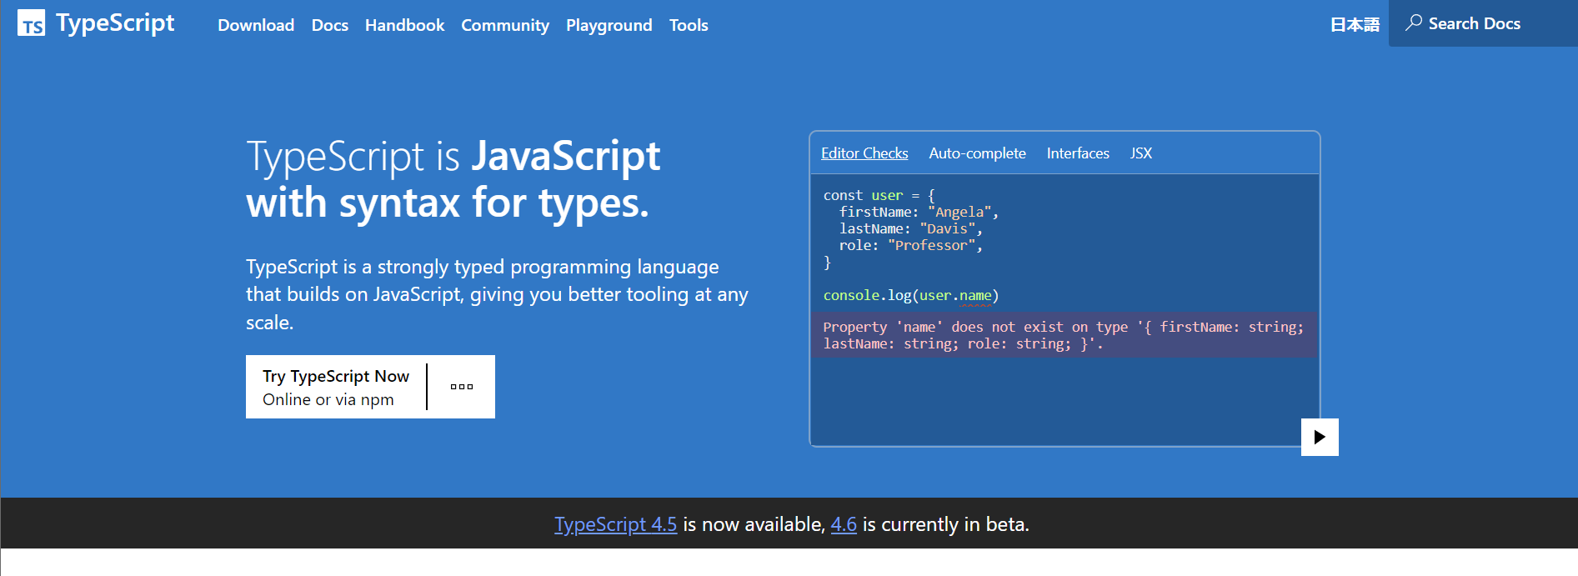Click the 'Property name does not exist' error message
The height and width of the screenshot is (576, 1578).
[x=1064, y=335]
